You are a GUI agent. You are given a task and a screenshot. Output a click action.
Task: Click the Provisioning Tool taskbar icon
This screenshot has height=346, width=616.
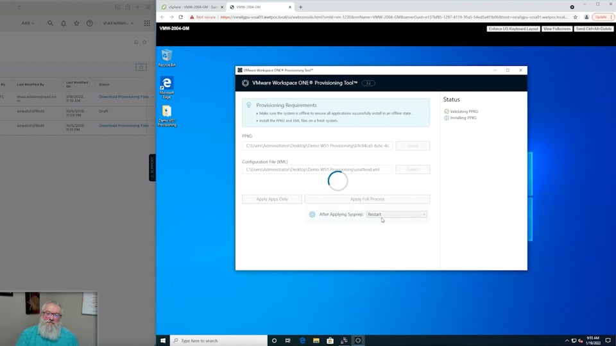tap(358, 340)
